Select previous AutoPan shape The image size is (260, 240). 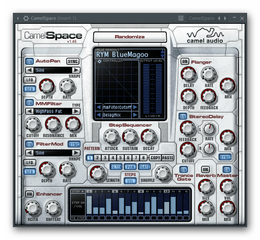coord(30,70)
